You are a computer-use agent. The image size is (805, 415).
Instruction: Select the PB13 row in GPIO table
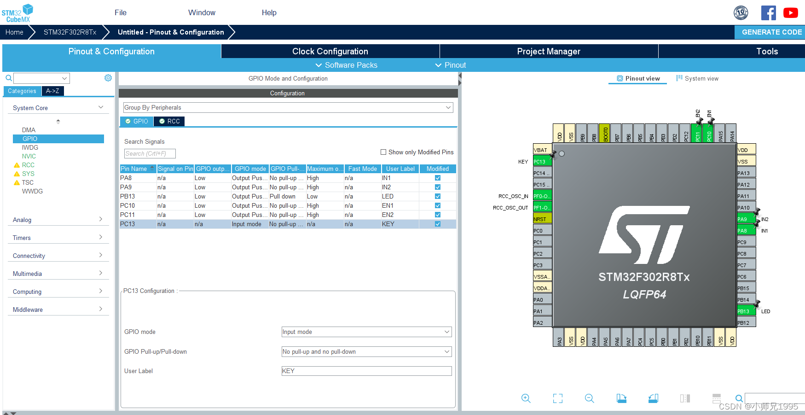pos(288,196)
